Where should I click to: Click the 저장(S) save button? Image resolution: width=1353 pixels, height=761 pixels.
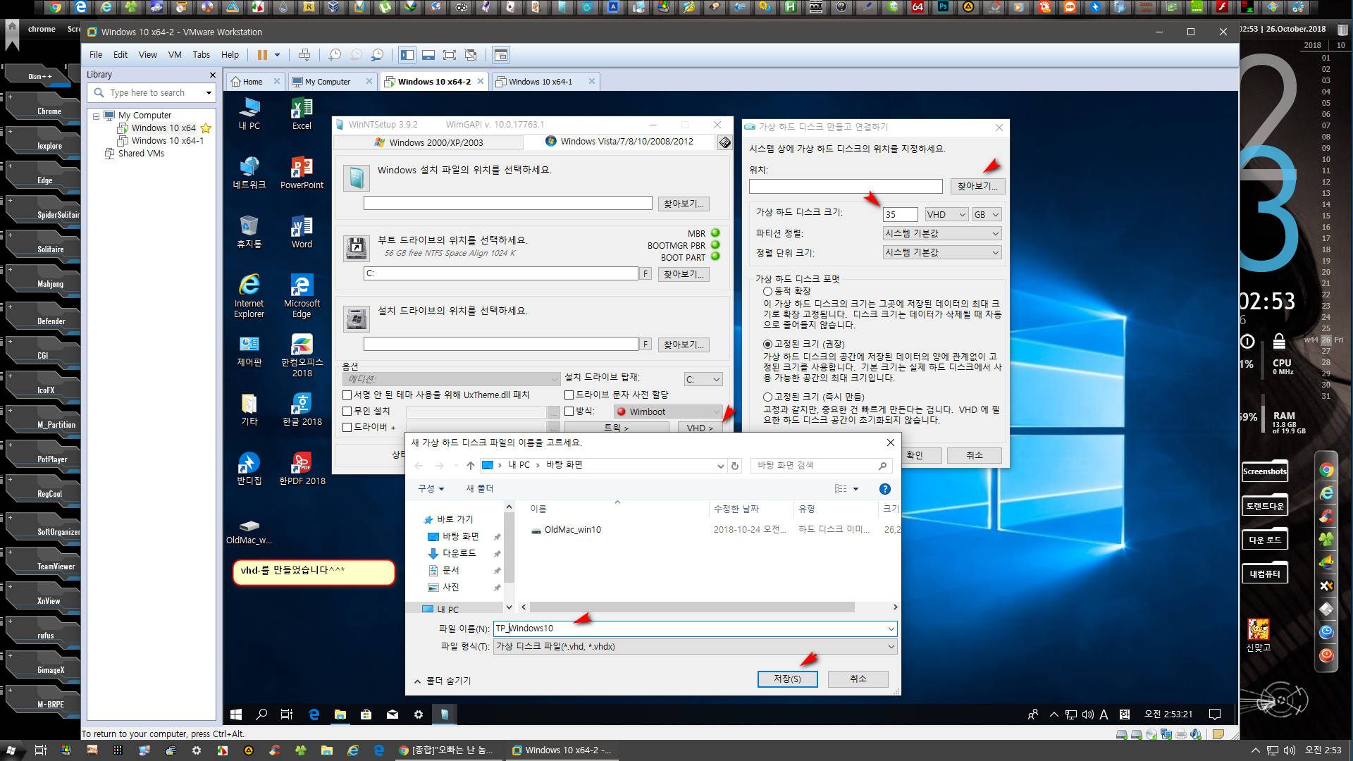[787, 679]
